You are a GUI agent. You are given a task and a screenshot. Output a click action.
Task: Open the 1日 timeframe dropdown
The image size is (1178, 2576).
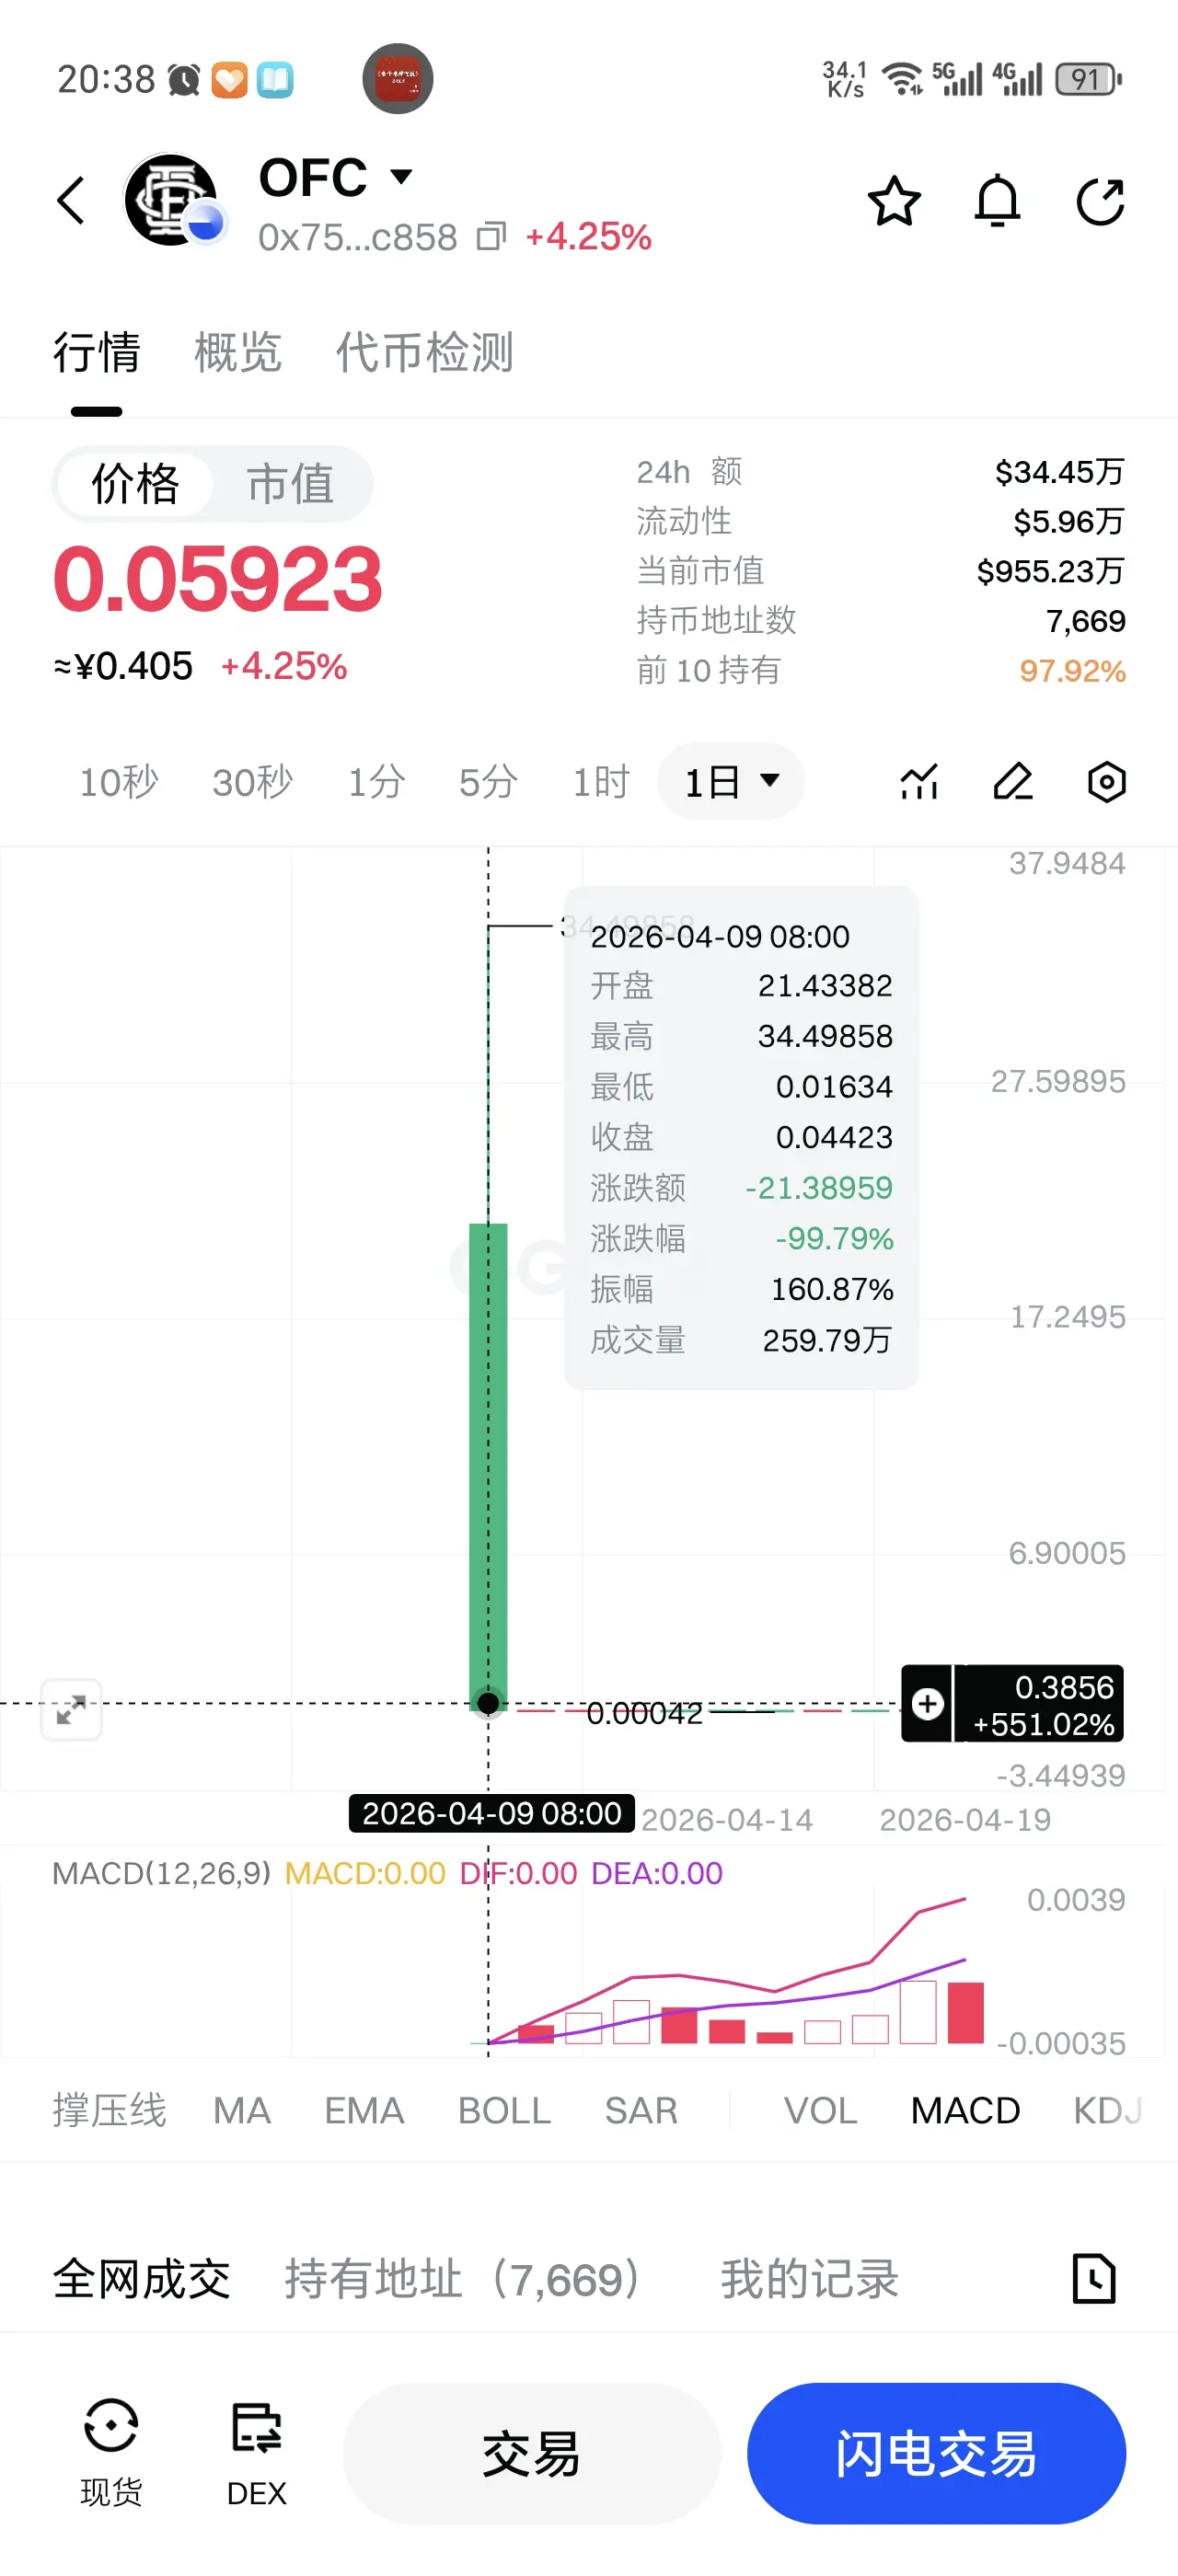click(731, 781)
